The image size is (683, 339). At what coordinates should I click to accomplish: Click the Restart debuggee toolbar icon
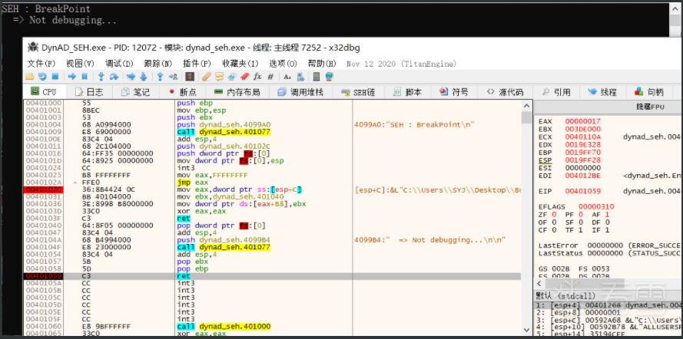pyautogui.click(x=42, y=77)
